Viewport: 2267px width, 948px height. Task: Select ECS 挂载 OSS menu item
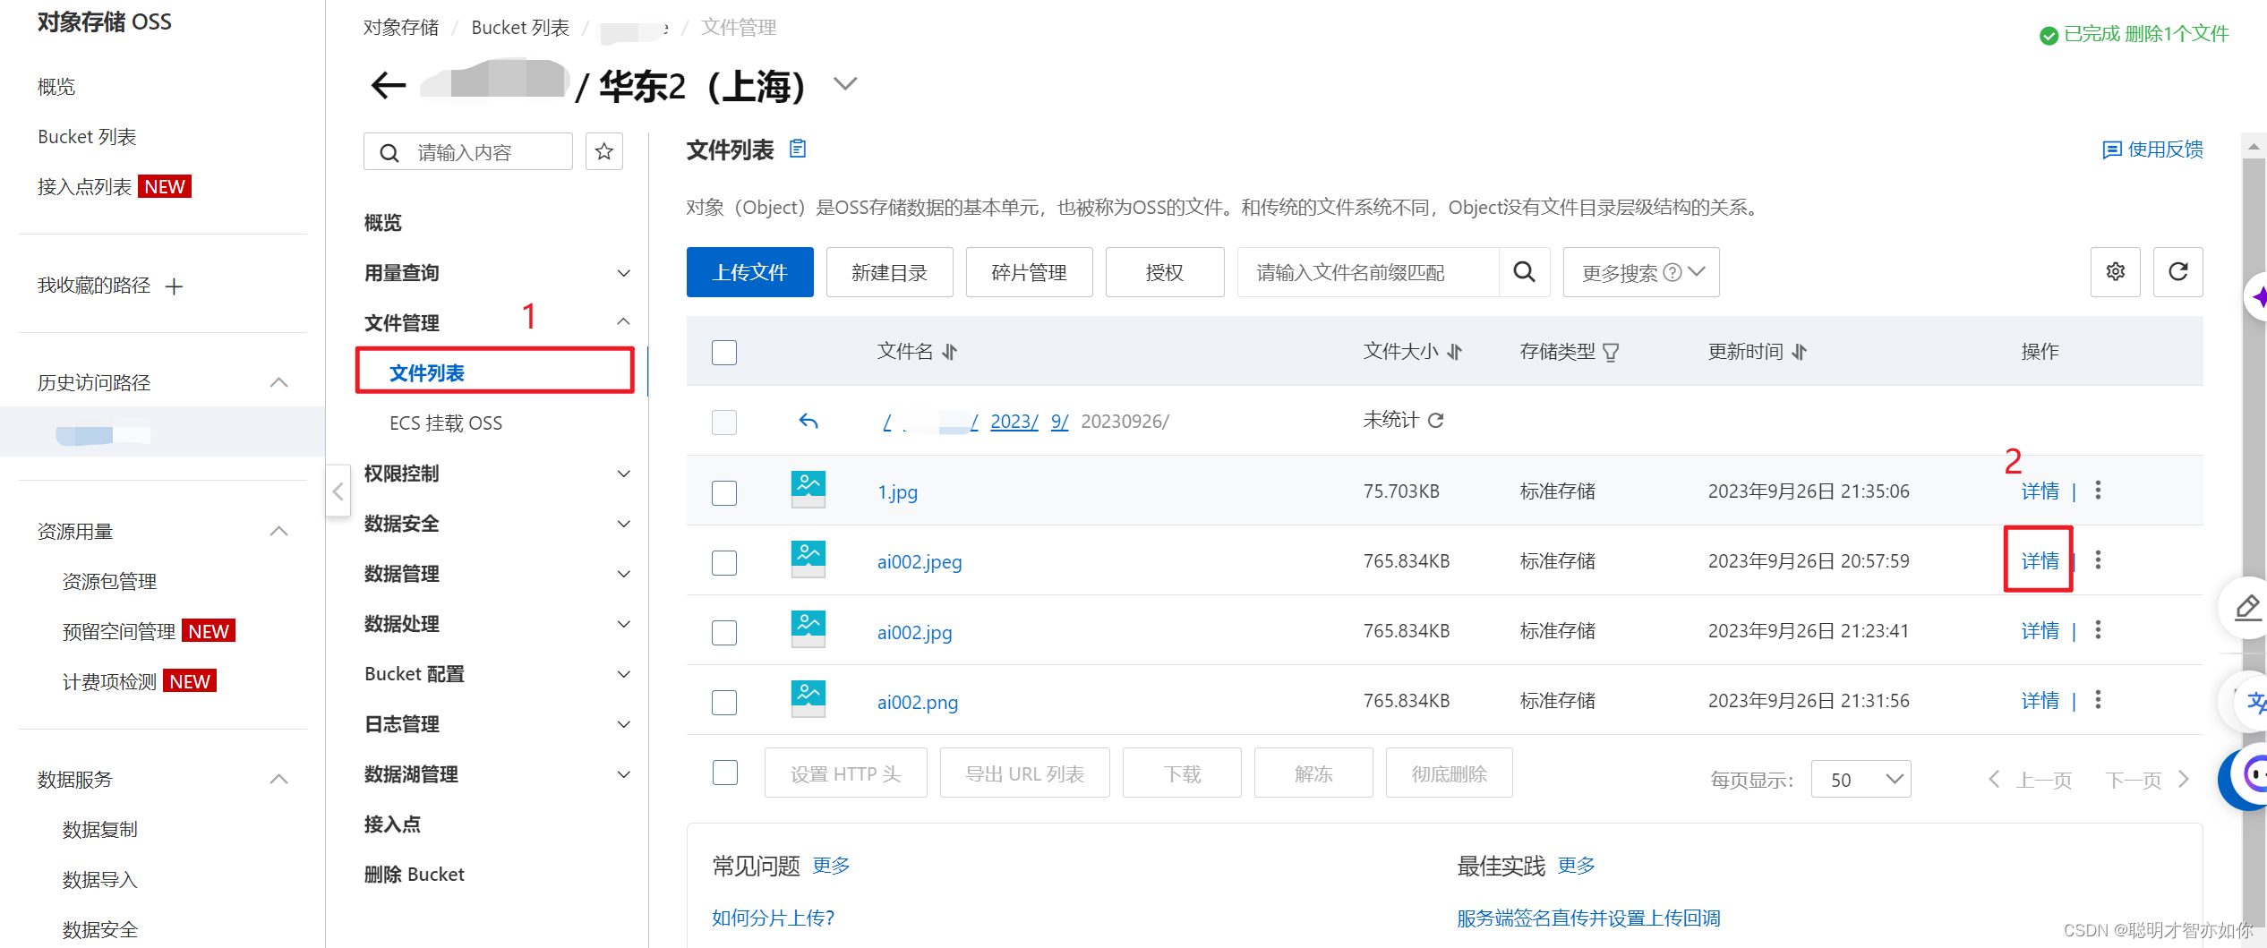(446, 423)
